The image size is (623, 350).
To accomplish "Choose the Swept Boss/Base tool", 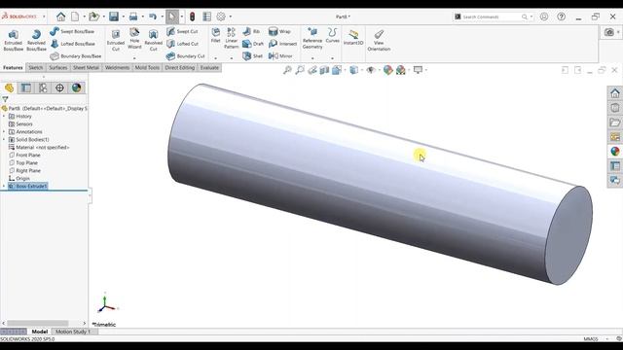I will (72, 31).
